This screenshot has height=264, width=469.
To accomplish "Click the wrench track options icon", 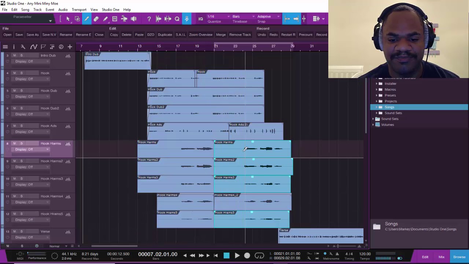I will coord(23,47).
